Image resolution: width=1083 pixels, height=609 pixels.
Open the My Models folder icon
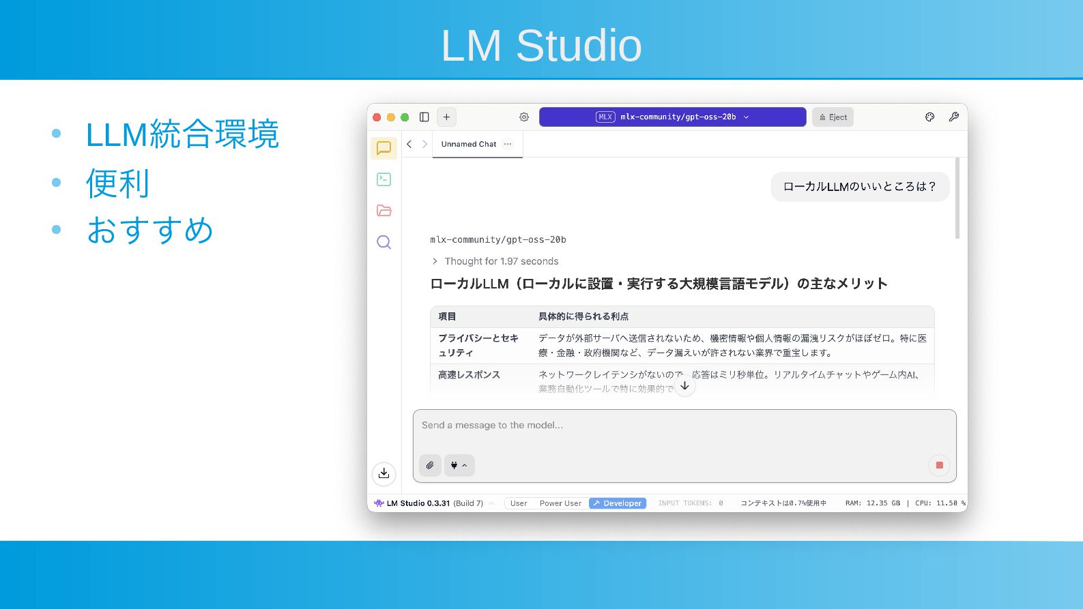coord(384,211)
